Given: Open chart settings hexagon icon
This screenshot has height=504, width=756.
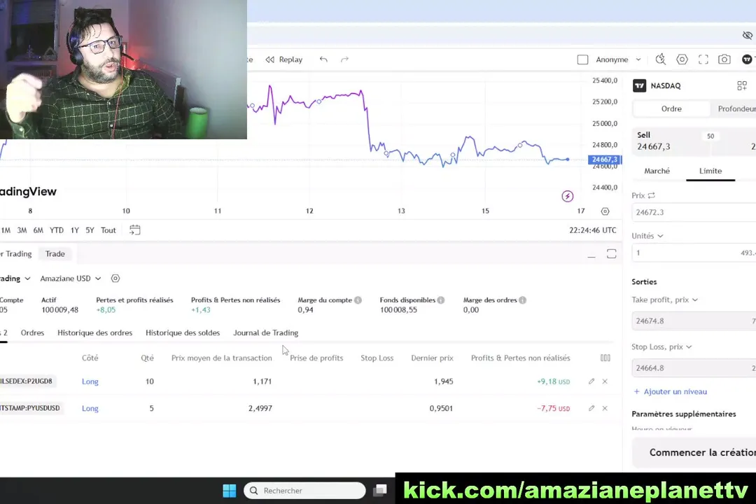Looking at the screenshot, I should tap(682, 59).
